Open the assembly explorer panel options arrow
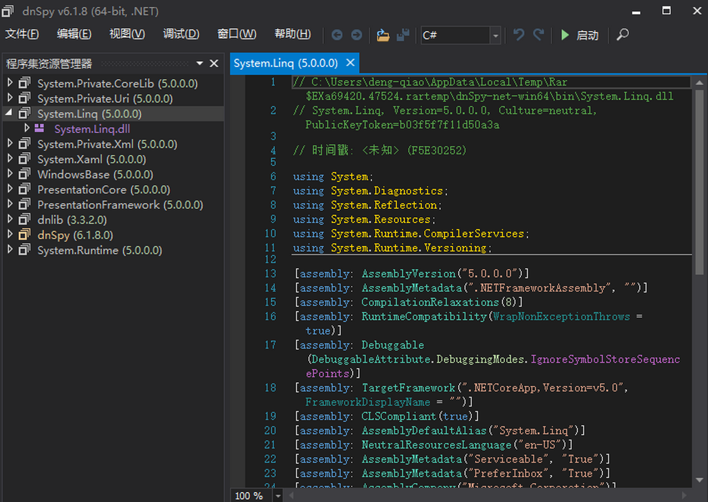This screenshot has height=502, width=708. pos(199,63)
